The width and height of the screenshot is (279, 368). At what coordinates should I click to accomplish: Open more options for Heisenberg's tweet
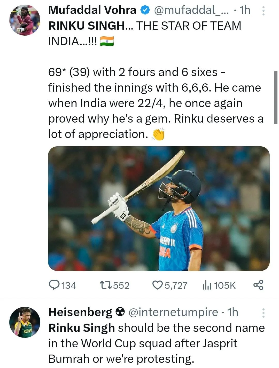[263, 313]
